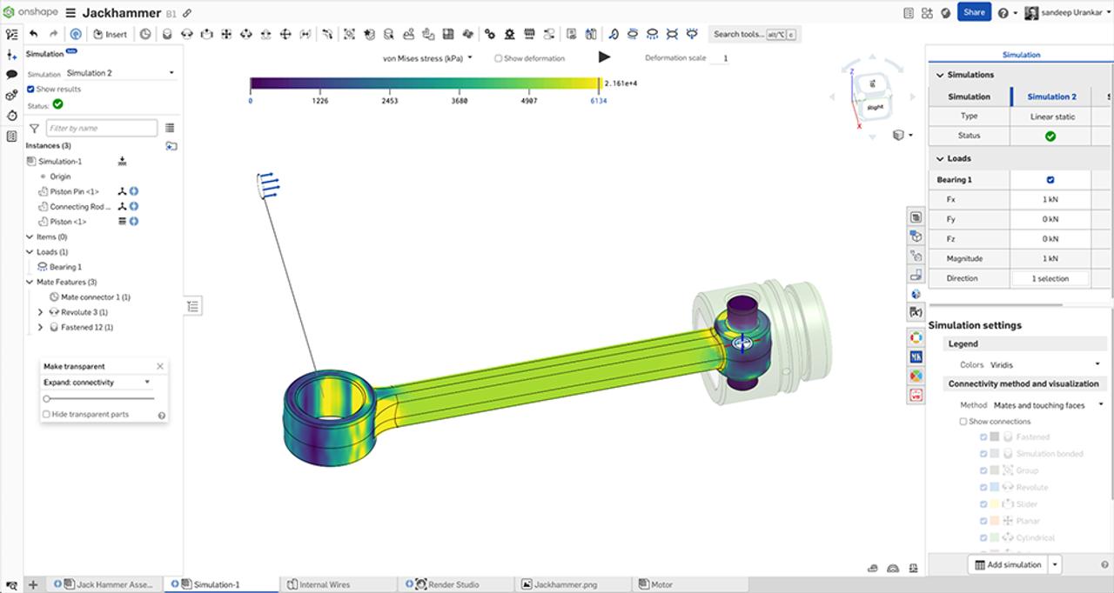Click the Deformation scale input field
This screenshot has width=1114, height=593.
click(722, 57)
